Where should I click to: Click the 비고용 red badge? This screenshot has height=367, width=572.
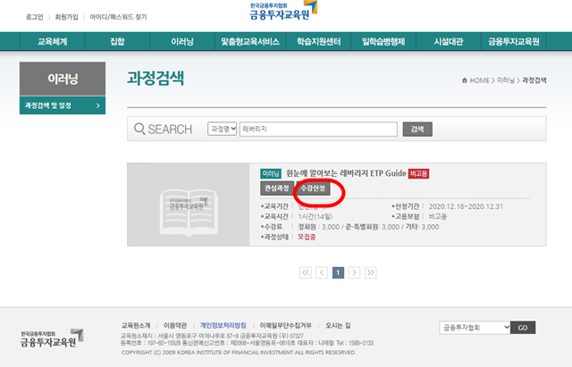[x=418, y=173]
